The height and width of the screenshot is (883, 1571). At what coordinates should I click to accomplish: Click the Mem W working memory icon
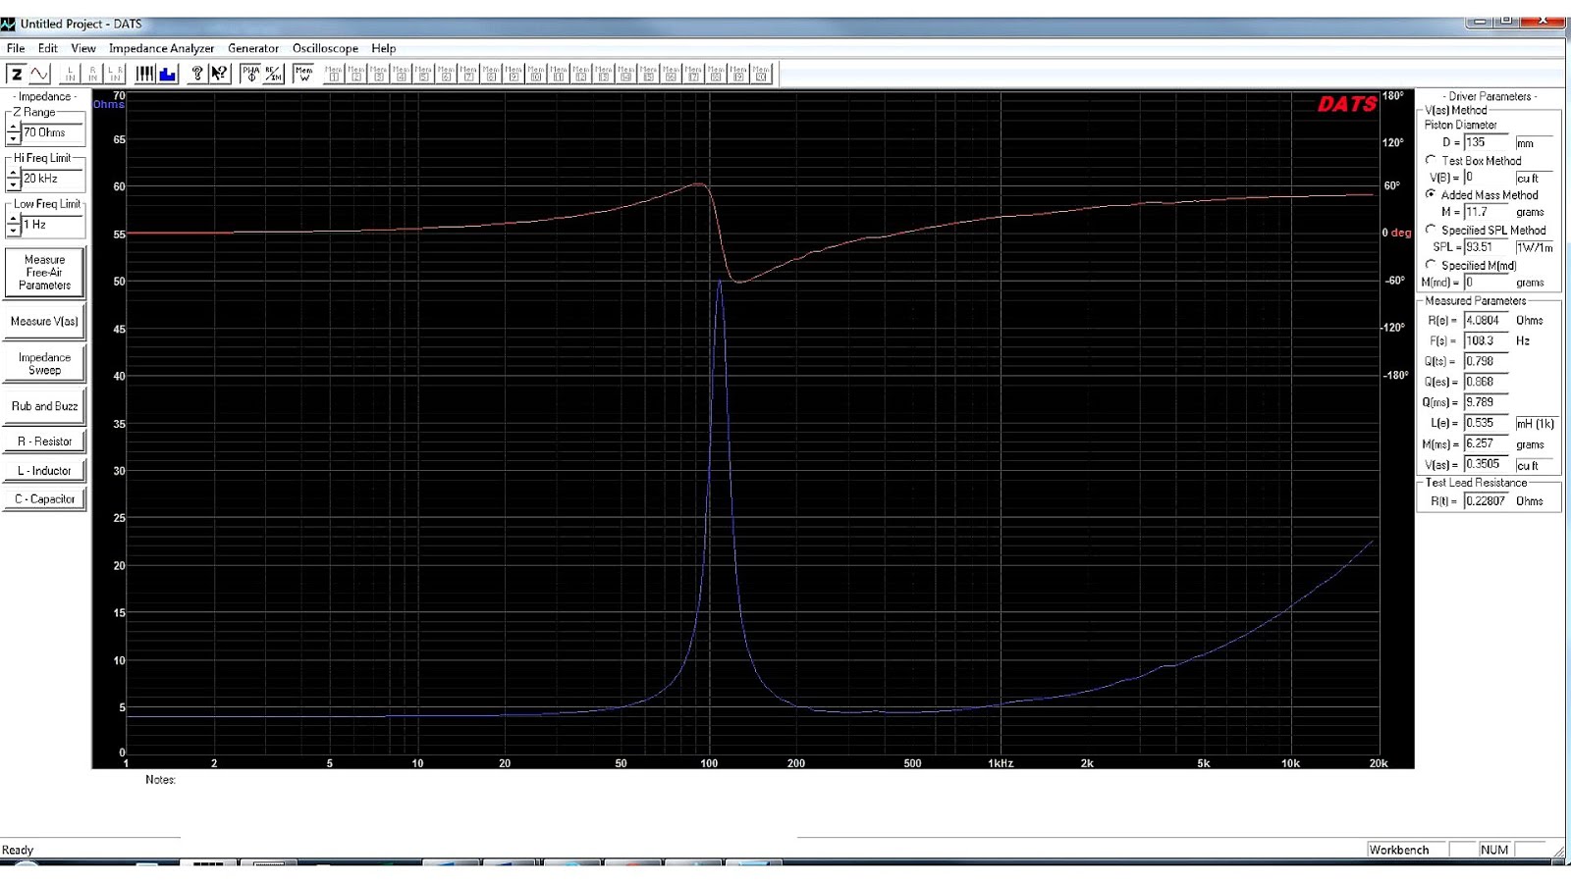303,74
